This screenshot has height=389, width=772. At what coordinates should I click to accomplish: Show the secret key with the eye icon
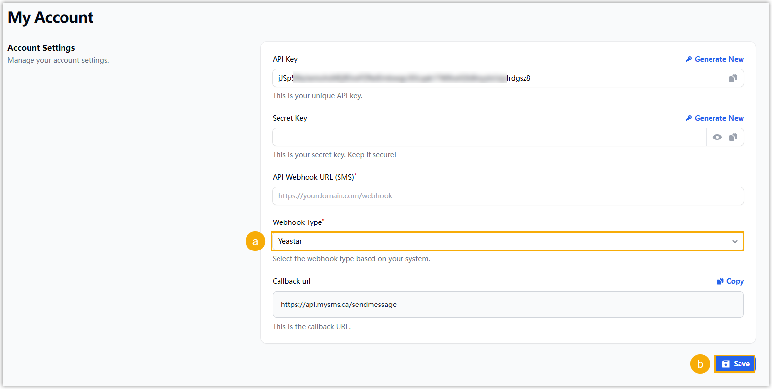[x=717, y=137]
